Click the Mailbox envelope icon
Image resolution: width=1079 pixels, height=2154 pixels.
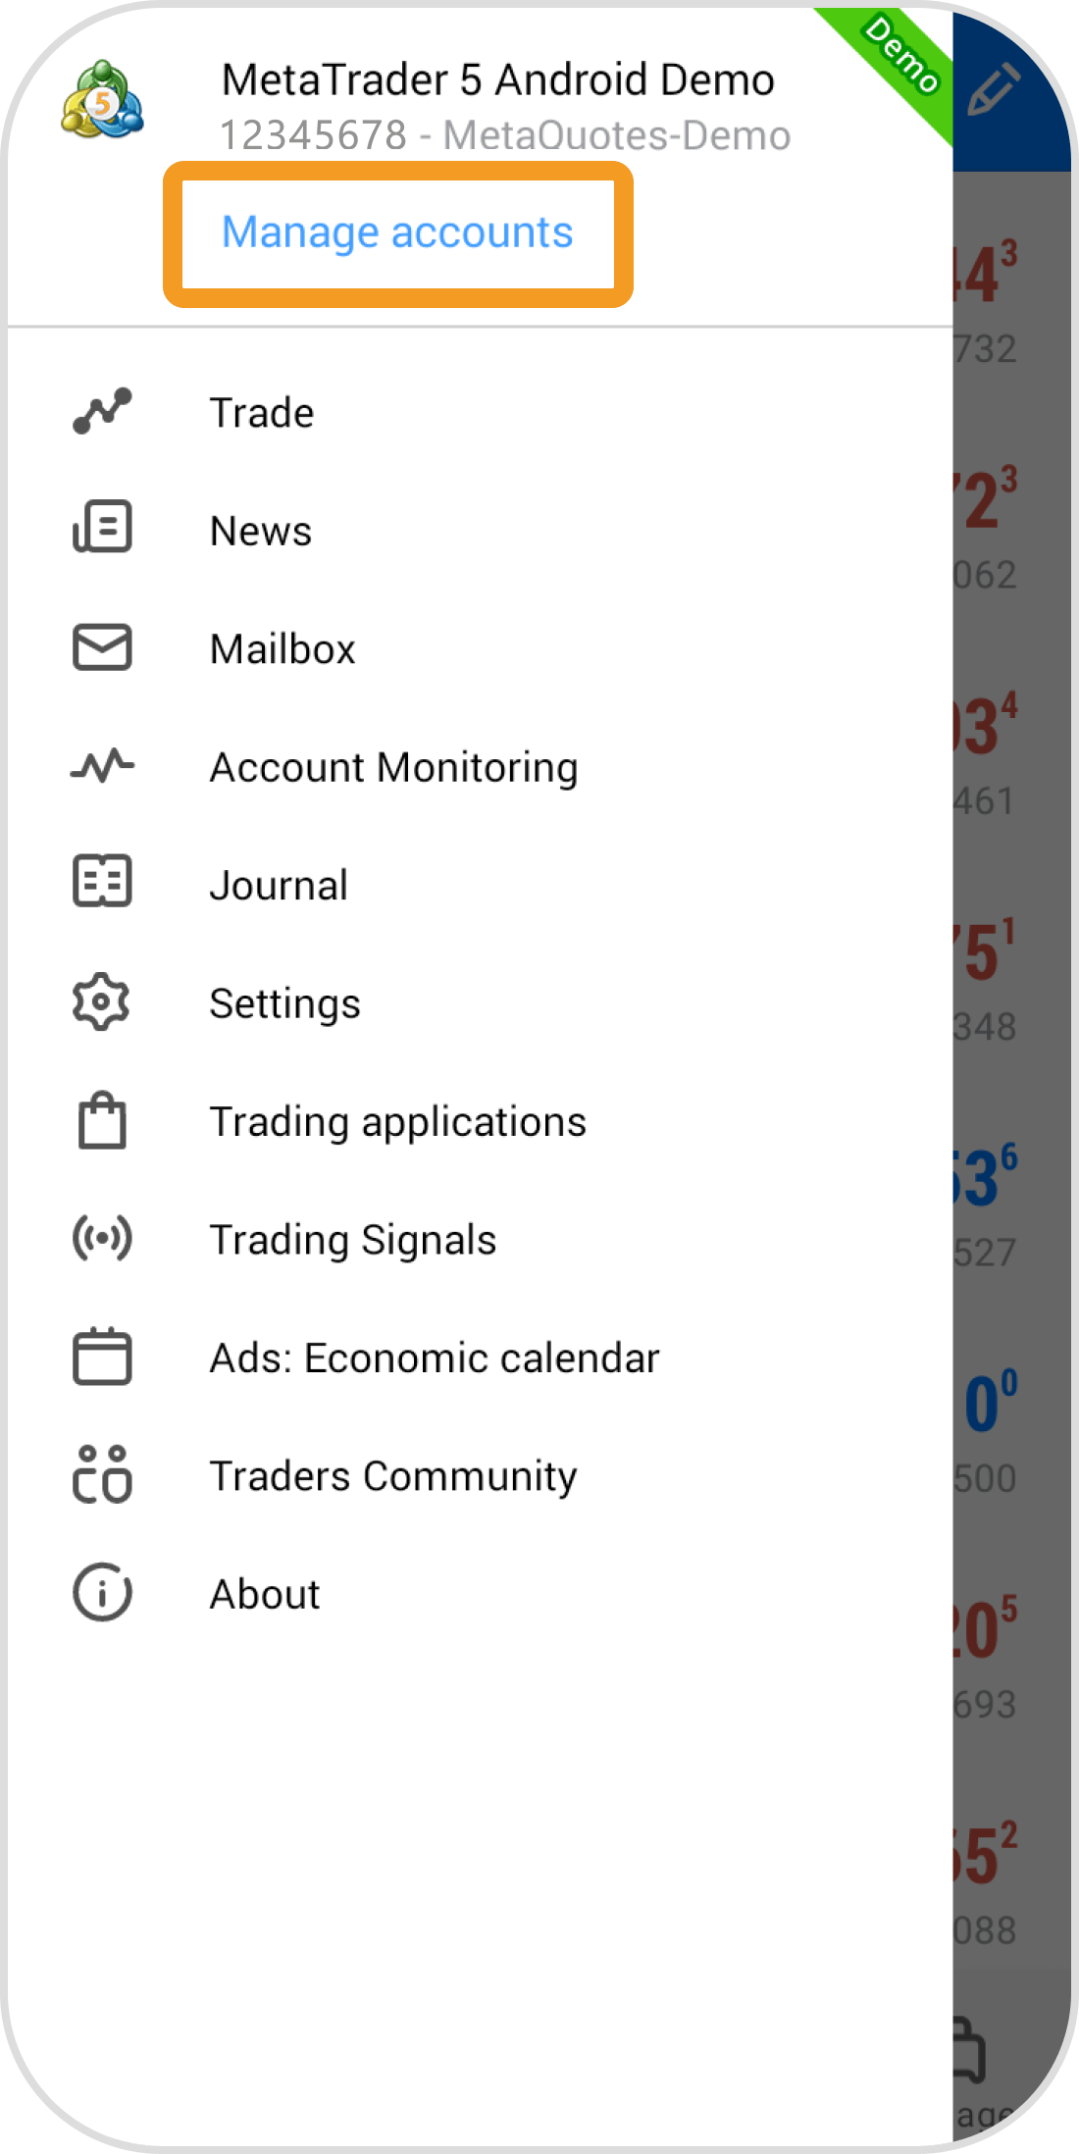[102, 647]
